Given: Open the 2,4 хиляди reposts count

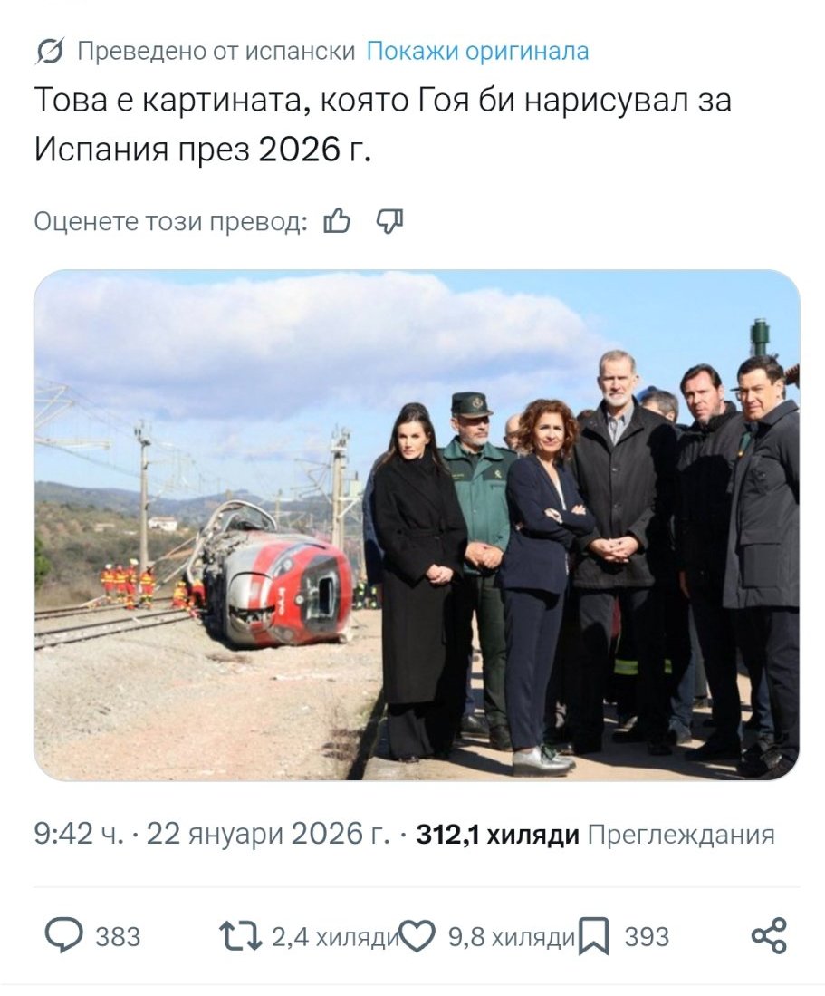Looking at the screenshot, I should tap(335, 937).
